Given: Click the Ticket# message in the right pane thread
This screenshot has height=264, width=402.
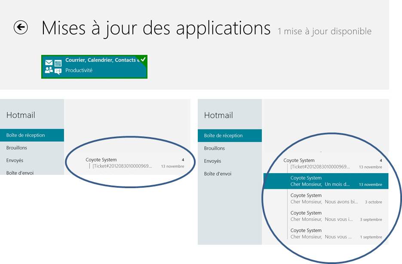Looking at the screenshot, I should coord(320,167).
